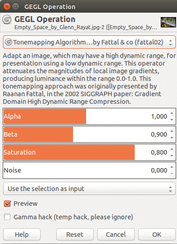Increase Noise value with up arrow

pos(172,167)
